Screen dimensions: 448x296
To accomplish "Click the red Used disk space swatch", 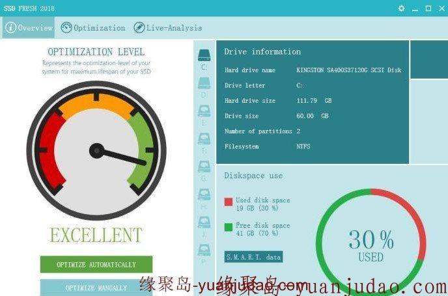I will click(x=228, y=201).
